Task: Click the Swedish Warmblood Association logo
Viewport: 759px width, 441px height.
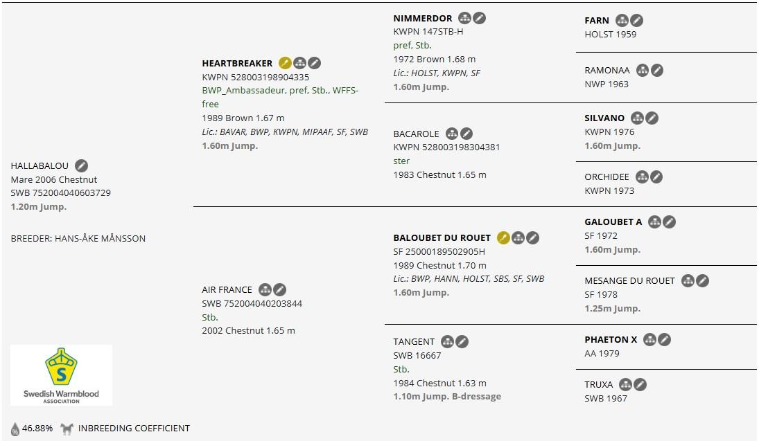Action: click(x=62, y=375)
